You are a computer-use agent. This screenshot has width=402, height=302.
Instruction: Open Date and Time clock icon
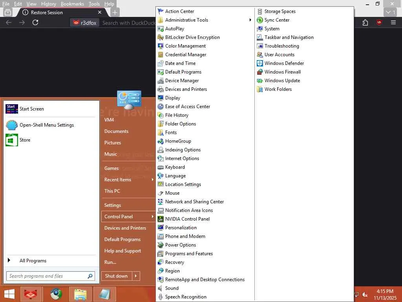tap(161, 63)
